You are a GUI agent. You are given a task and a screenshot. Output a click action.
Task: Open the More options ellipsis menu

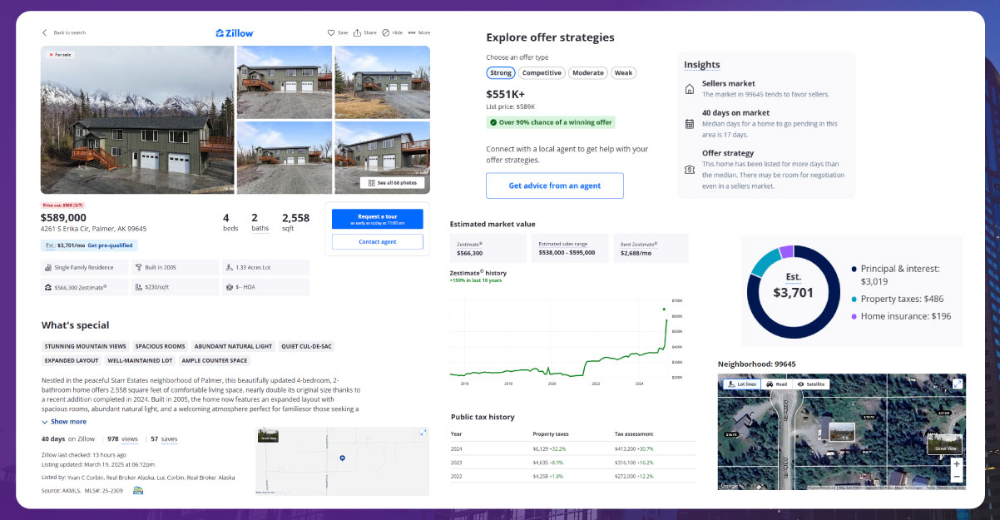[x=413, y=32]
